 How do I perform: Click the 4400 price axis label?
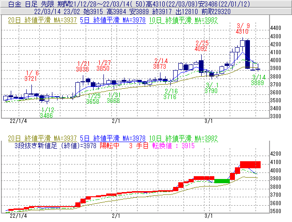pyautogui.click(x=276, y=28)
